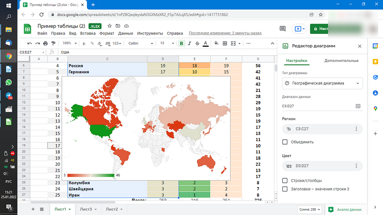Click the Print icon
The width and height of the screenshot is (383, 215).
tap(45, 43)
